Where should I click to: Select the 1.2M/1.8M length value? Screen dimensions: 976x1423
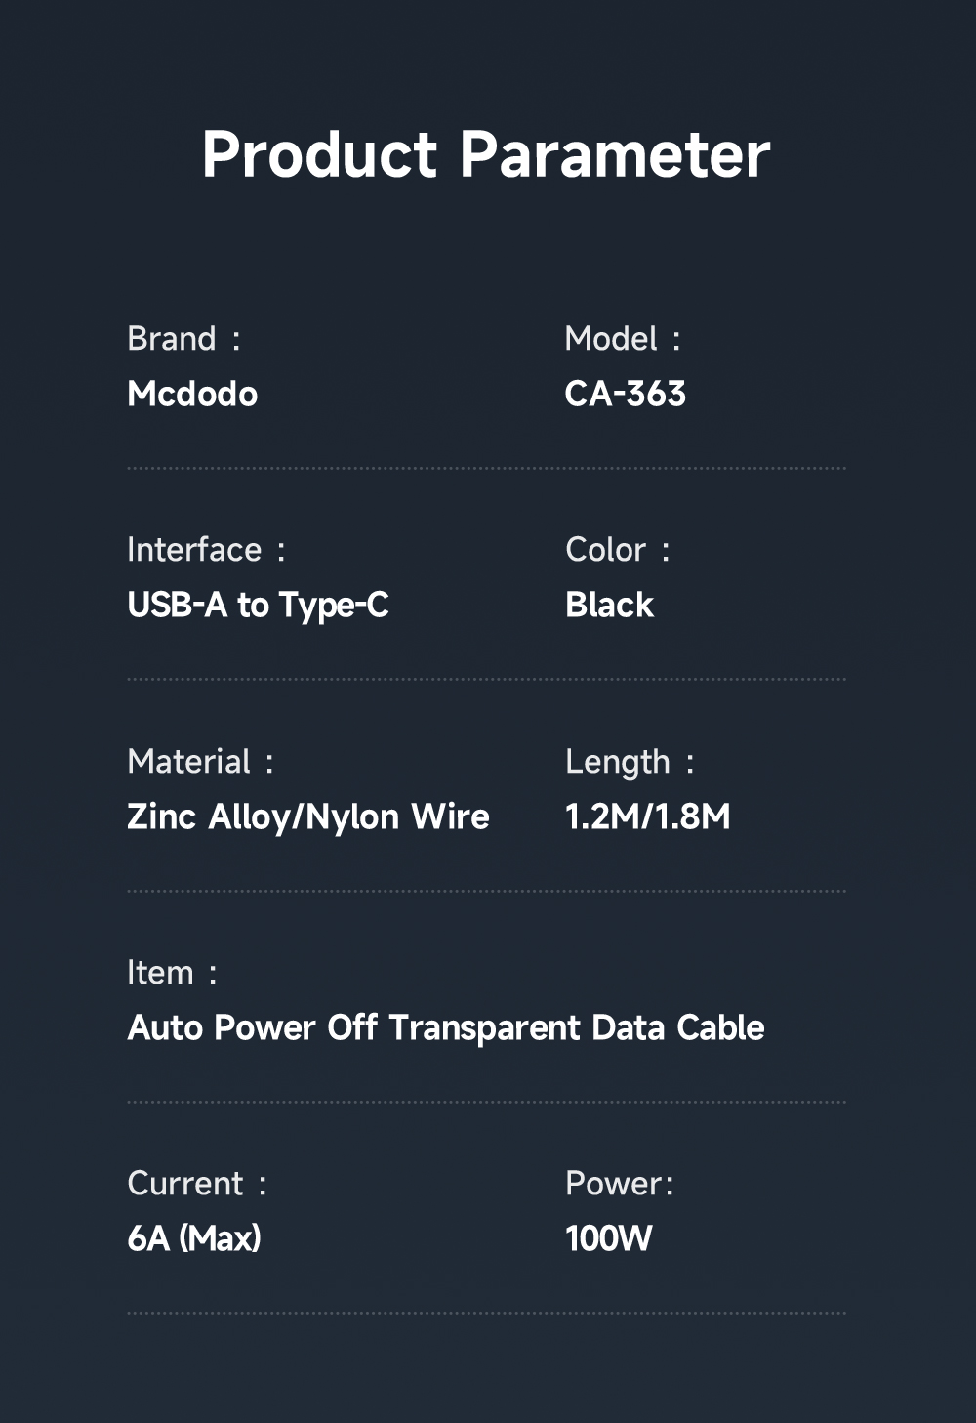coord(647,817)
